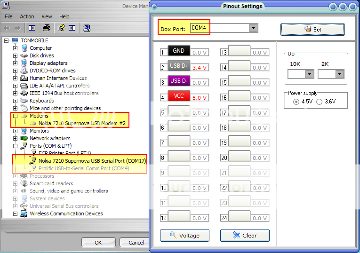360x253 pixels.
Task: Select the Keyboards icon
Action: click(24, 101)
